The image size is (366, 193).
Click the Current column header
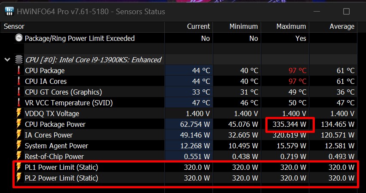coord(198,26)
